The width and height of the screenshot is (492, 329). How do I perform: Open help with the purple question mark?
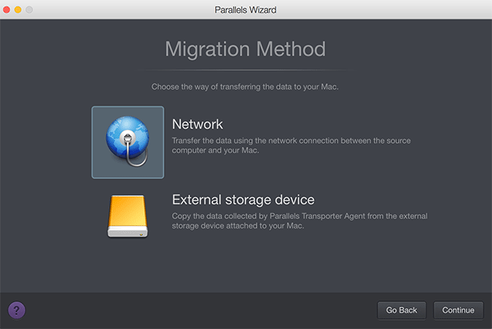coord(17,311)
